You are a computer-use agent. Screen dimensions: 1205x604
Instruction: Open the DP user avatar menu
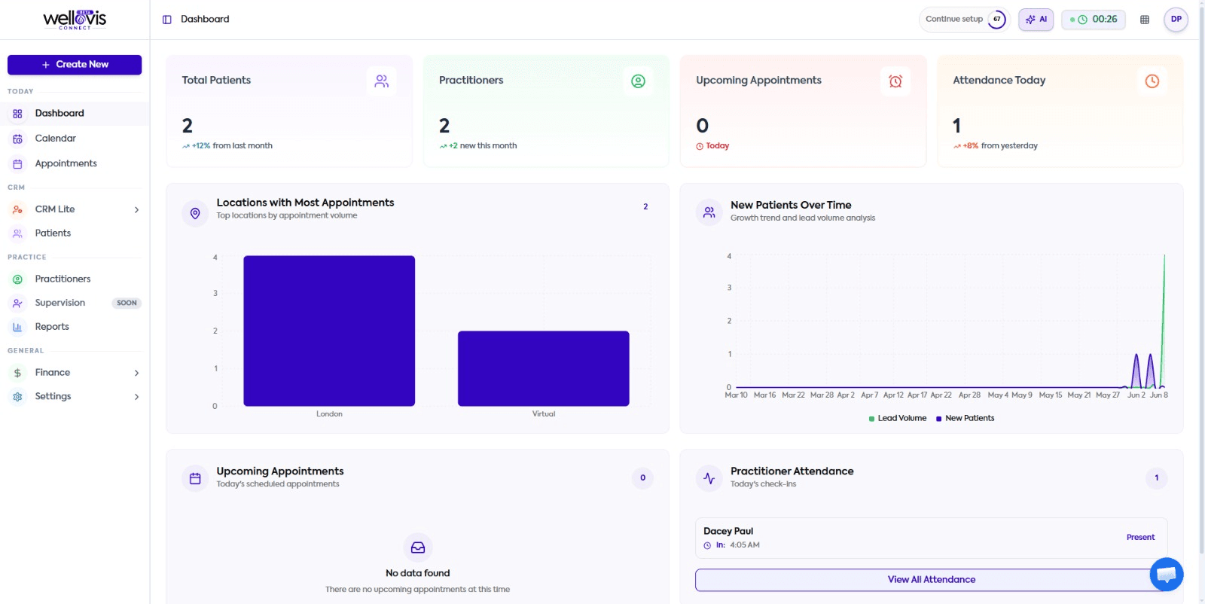(x=1176, y=20)
